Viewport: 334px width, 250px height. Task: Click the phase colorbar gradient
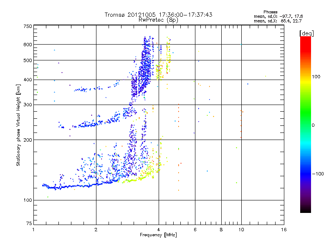pos(306,124)
